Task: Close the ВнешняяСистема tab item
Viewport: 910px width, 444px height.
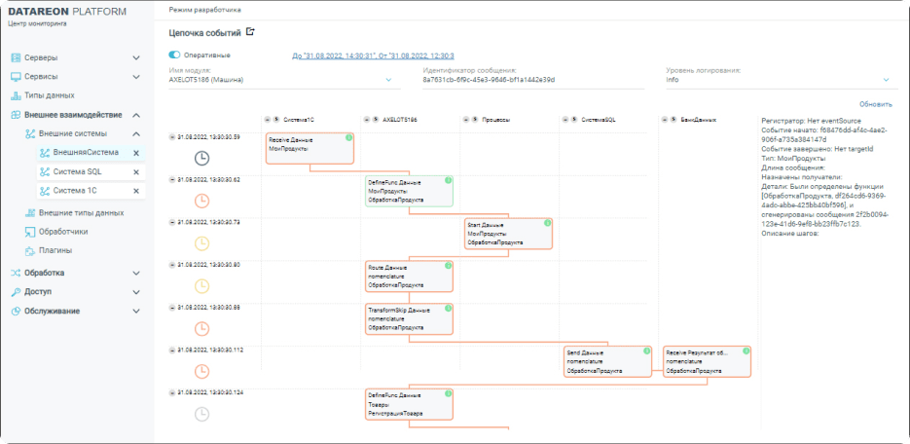Action: point(136,153)
